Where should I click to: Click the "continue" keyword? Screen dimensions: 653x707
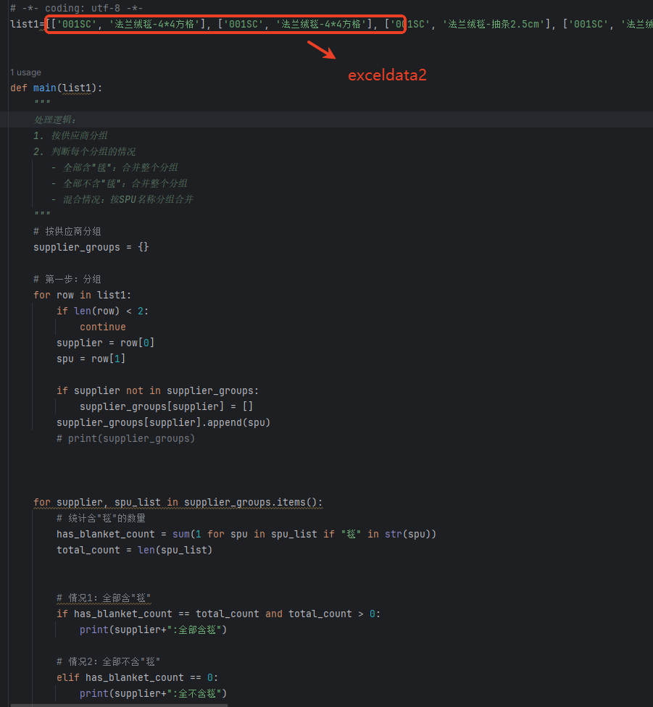click(103, 327)
